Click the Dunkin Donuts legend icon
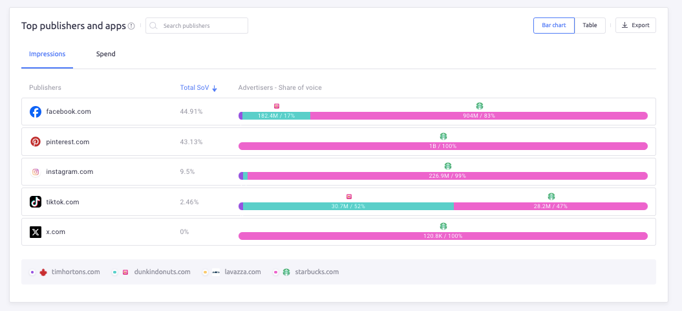This screenshot has height=311, width=682. [125, 272]
